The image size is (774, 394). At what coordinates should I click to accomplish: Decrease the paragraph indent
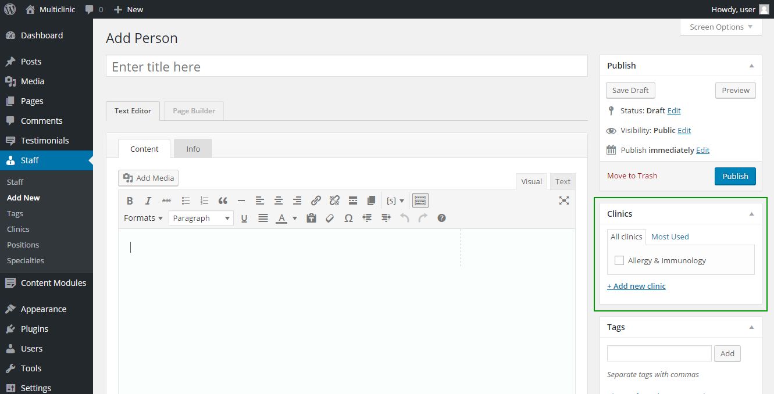[x=367, y=218]
